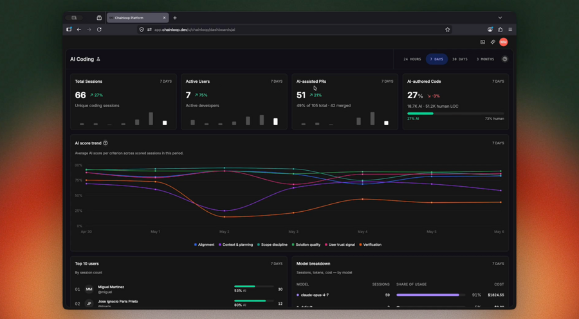
Task: Click claude-opus-4-7 share of usage bar
Action: tap(430, 295)
